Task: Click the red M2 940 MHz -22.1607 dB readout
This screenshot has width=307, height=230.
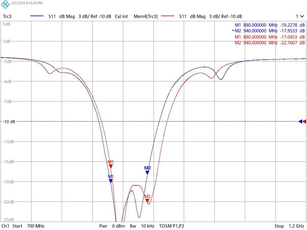Action: click(270, 43)
